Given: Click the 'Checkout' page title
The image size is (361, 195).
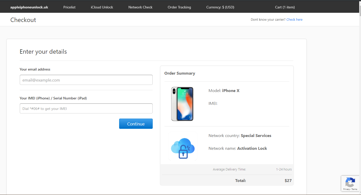Looking at the screenshot, I should click(x=23, y=20).
